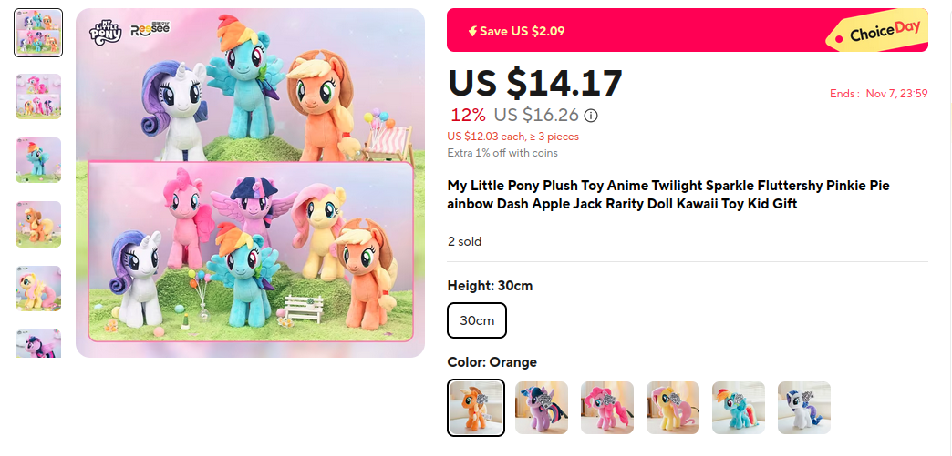Open the partially visible Twilight Sparkle thumbnail
The image size is (952, 456).
[x=38, y=344]
